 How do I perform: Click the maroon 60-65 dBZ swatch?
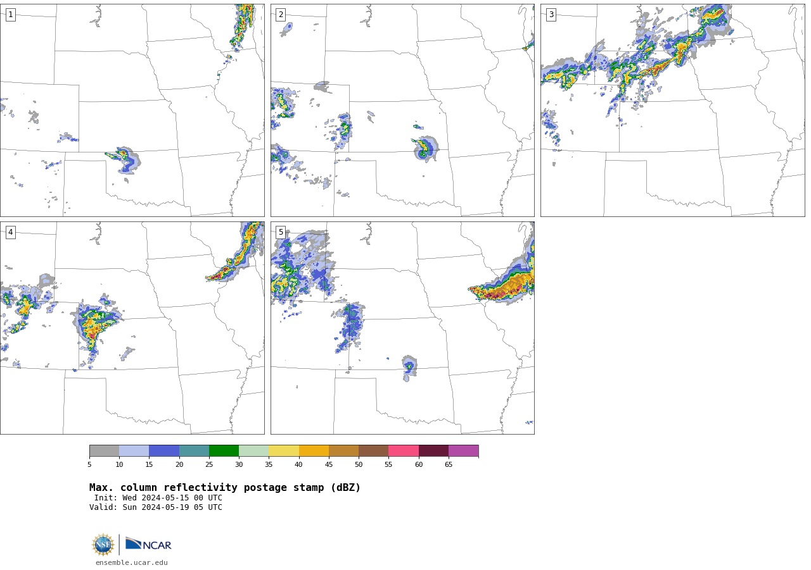(433, 450)
